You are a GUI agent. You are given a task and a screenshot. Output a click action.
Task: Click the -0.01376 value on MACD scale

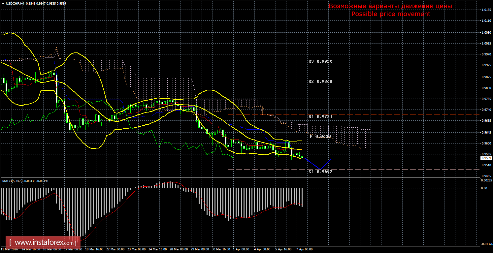(486, 244)
